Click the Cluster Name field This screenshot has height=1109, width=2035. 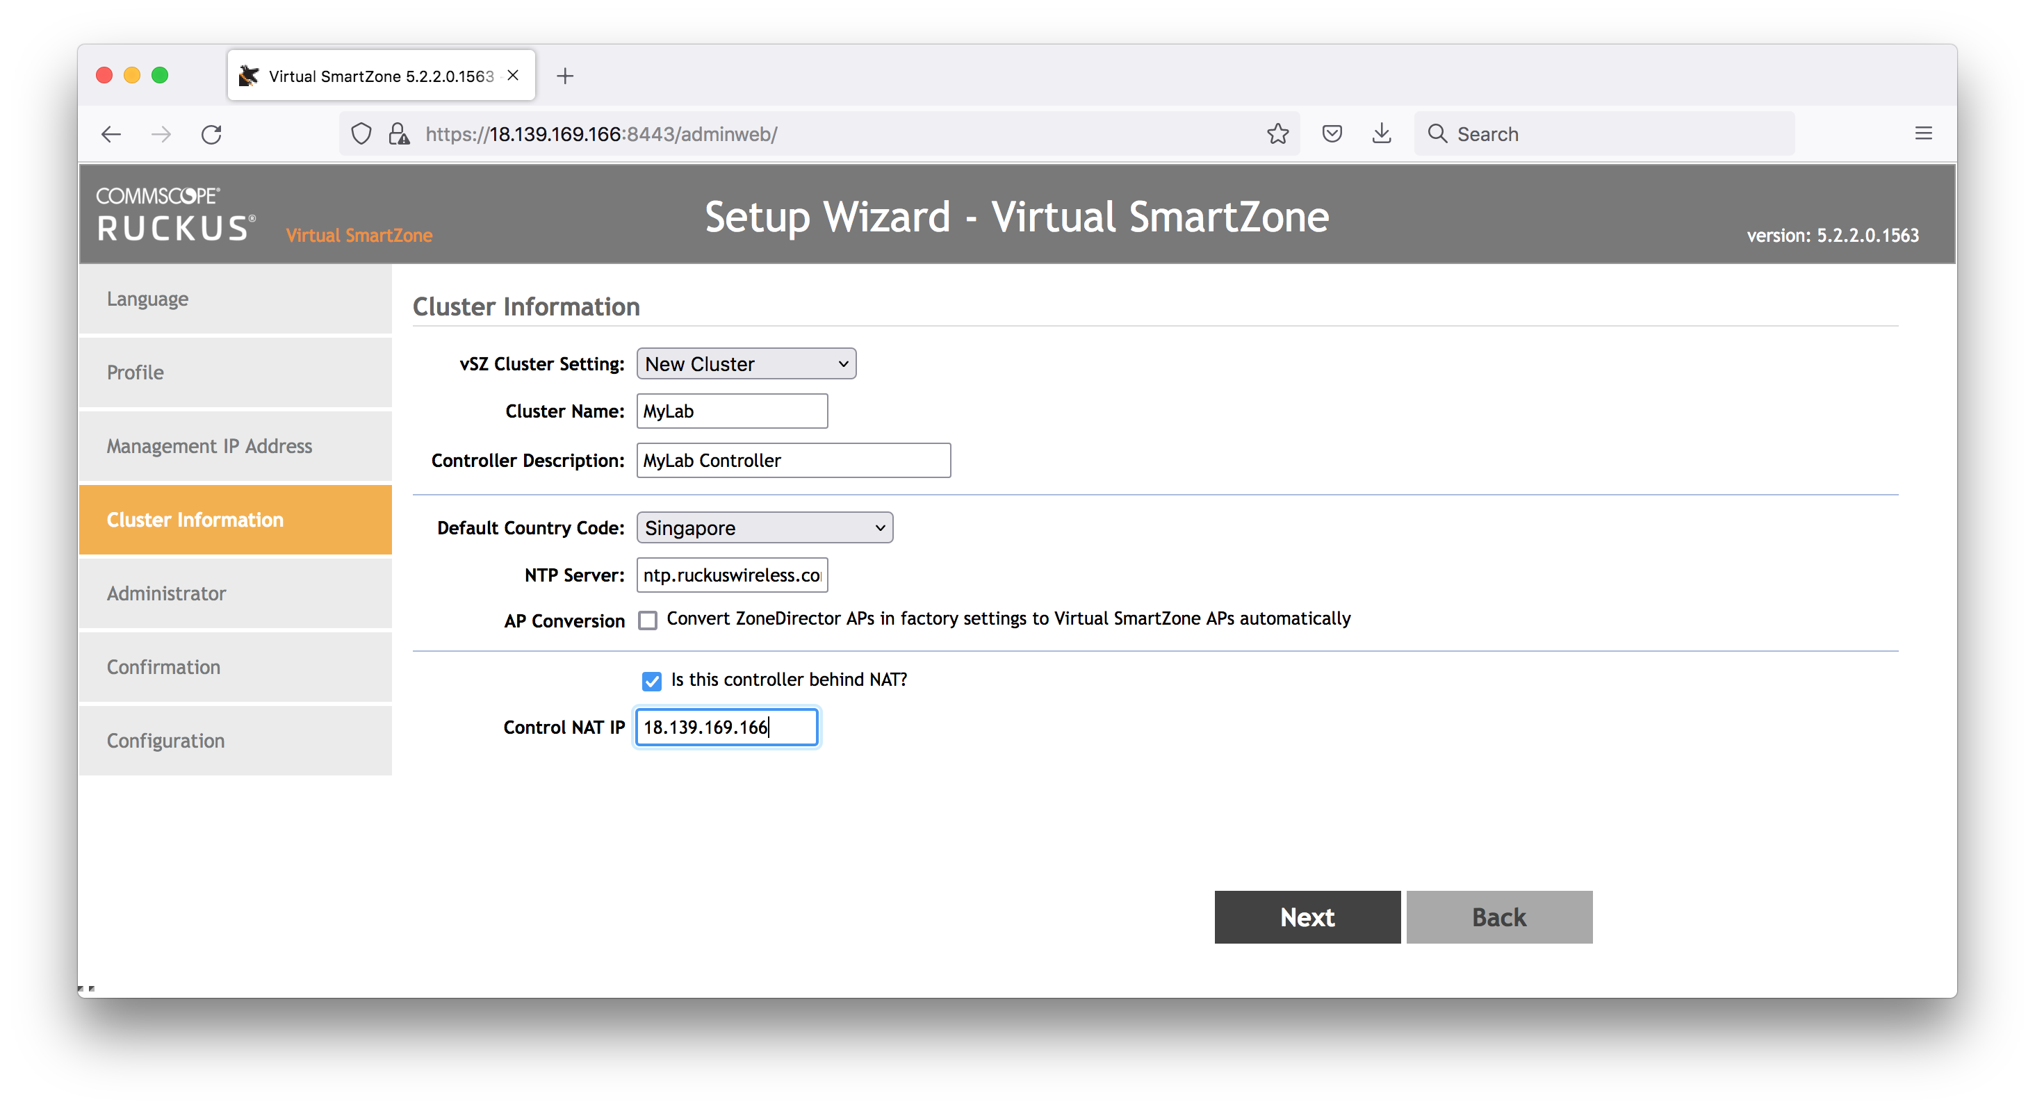pos(733,411)
